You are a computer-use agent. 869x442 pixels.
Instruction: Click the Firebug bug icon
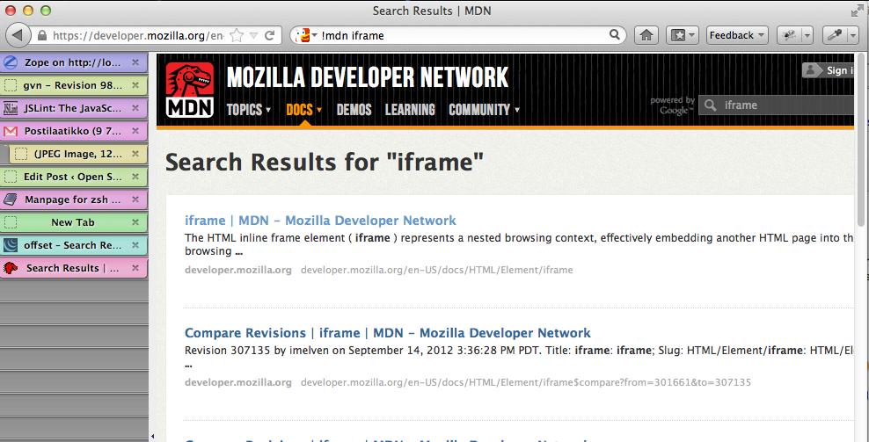tap(789, 35)
